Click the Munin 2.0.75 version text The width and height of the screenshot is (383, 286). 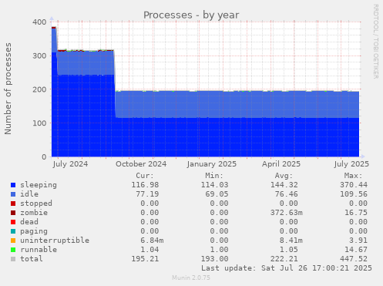coord(191,278)
